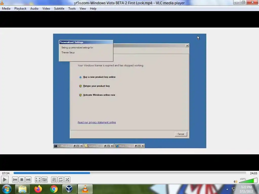The image size is (259, 194).
Task: Open the View menu
Action: tap(83, 9)
